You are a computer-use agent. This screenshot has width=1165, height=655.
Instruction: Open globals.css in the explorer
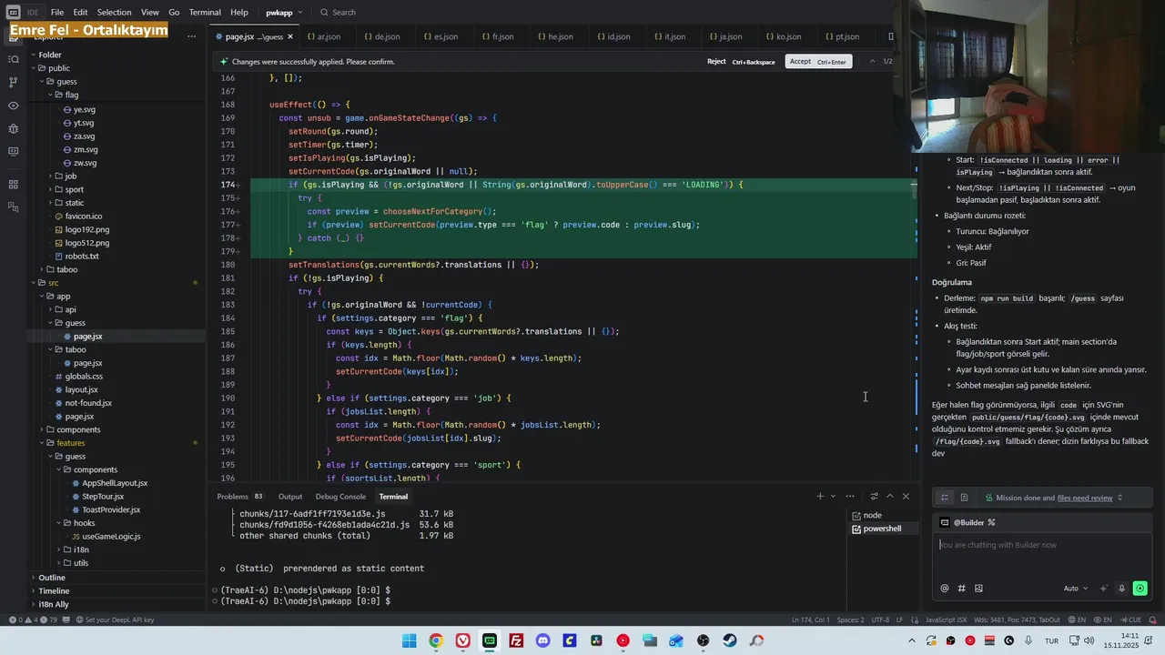(x=84, y=376)
